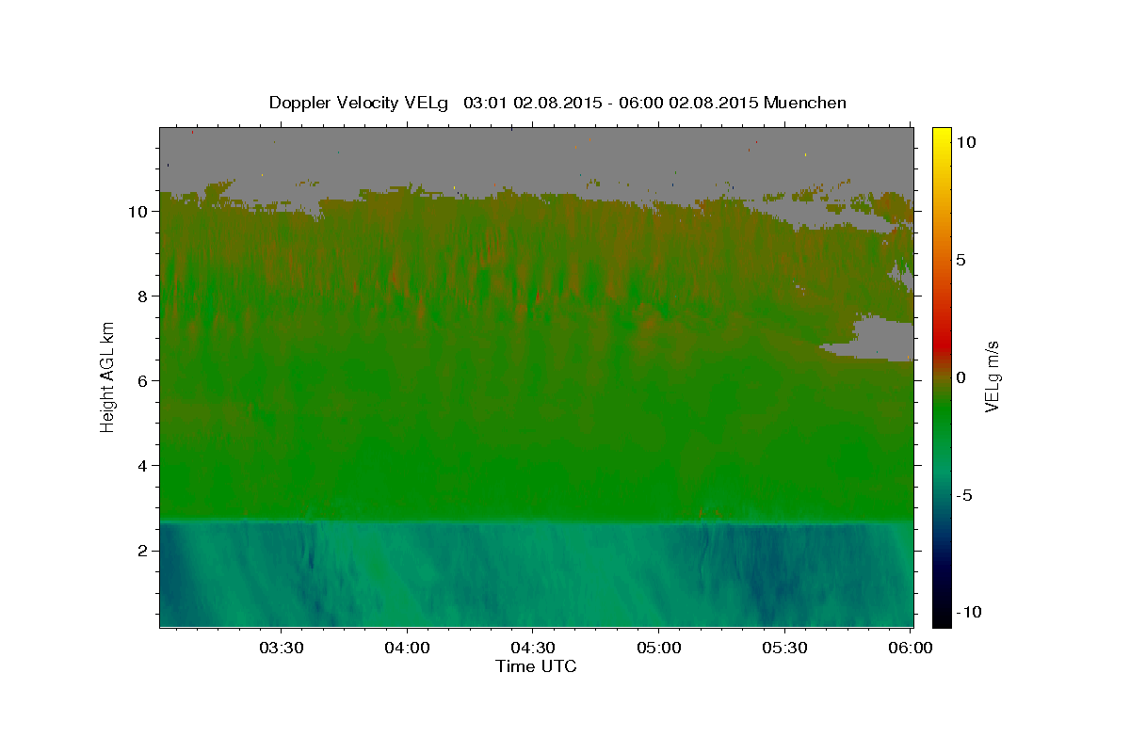Click the 04:30 time tick label
Viewport: 1130px width, 753px height.
(533, 649)
